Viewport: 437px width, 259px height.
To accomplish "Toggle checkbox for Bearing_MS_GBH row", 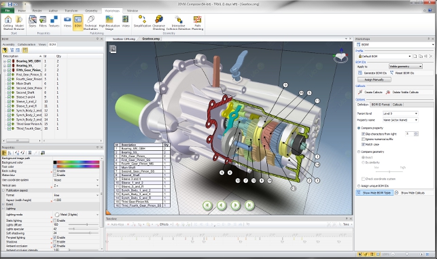I will [x=10, y=61].
